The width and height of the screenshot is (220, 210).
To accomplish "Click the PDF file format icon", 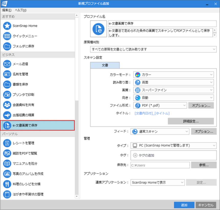I will (138, 105).
